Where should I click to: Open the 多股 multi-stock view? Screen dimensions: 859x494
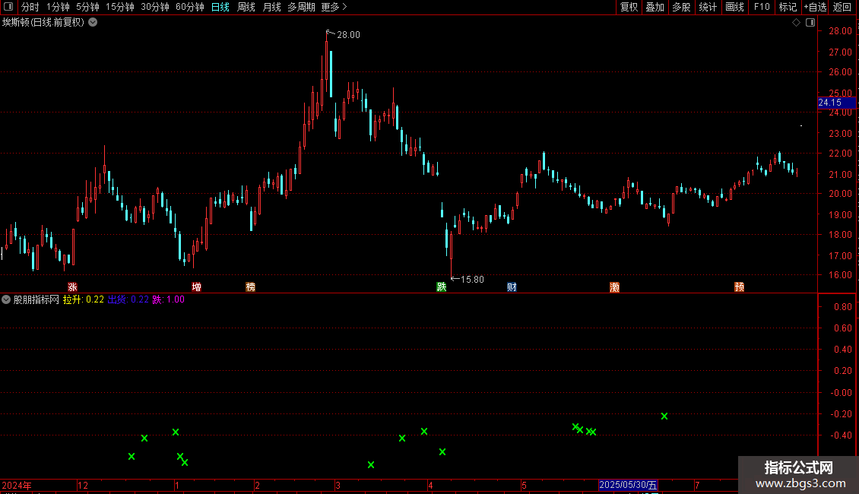click(681, 7)
